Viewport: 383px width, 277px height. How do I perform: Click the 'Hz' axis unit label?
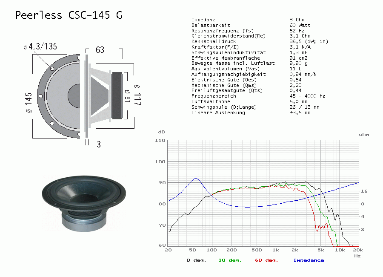[x=357, y=256]
